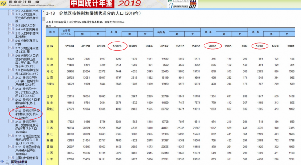Click the book icon beside 三、国民经济核算
This screenshot has width=301, height=165.
pos(2,162)
